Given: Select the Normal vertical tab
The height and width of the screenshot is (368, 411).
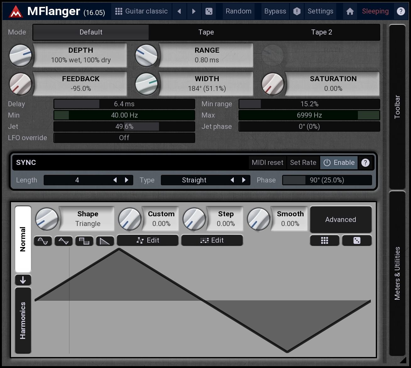Looking at the screenshot, I should [x=23, y=239].
